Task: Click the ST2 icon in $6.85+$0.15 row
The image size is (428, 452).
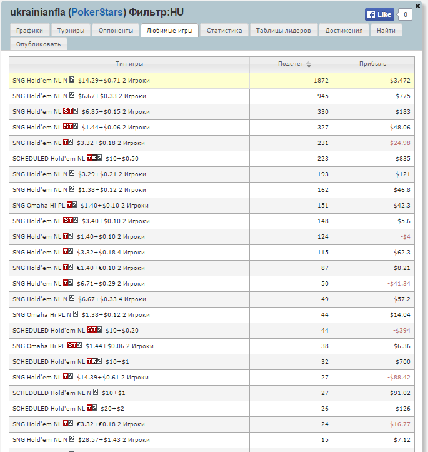Action: (x=71, y=111)
